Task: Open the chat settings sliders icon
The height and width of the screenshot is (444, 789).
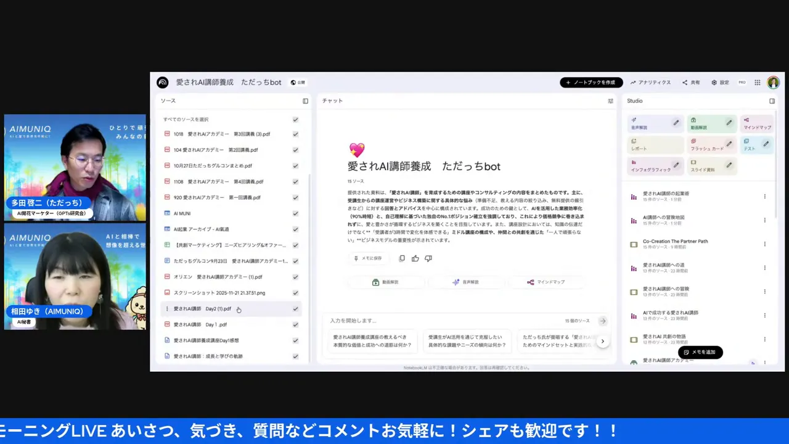Action: point(610,101)
